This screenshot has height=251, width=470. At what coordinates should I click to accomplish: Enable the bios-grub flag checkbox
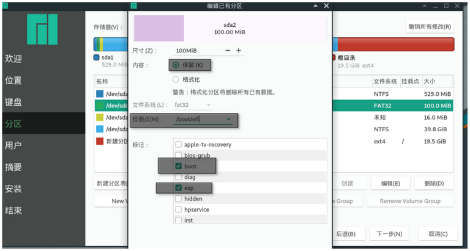178,155
